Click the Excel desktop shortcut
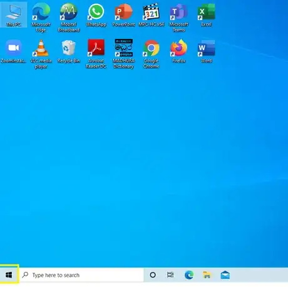The width and height of the screenshot is (288, 287). [x=207, y=15]
